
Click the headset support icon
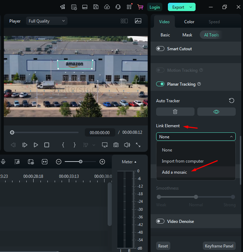(x=118, y=7)
